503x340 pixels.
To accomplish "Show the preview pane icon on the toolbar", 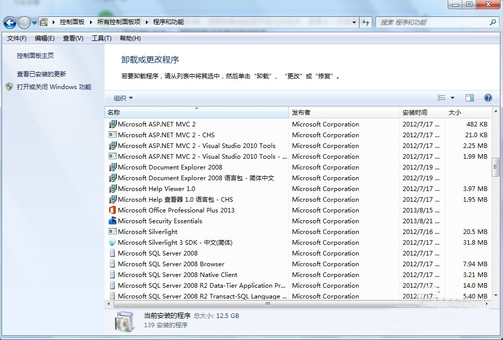I will (x=469, y=97).
